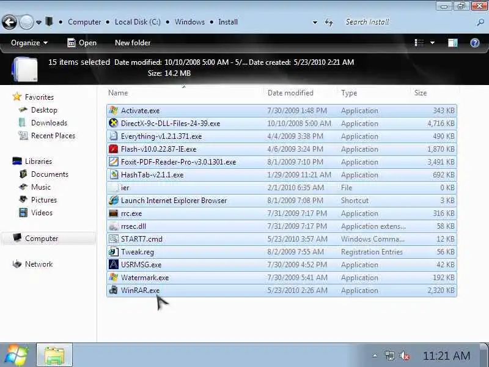Open Recent Places in the navigation pane
Image resolution: width=489 pixels, height=367 pixels.
(53, 136)
